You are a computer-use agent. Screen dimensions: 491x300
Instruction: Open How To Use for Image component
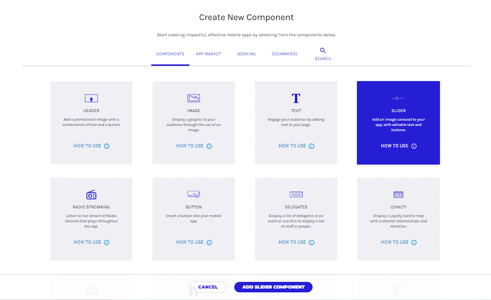coord(190,146)
